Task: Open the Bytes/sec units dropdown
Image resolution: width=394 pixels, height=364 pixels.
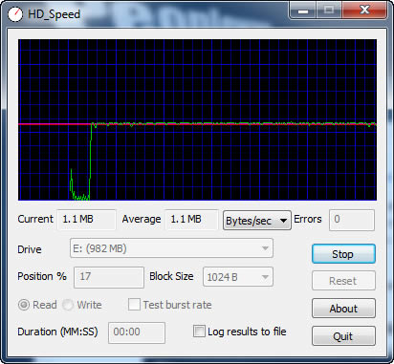Action: (257, 221)
